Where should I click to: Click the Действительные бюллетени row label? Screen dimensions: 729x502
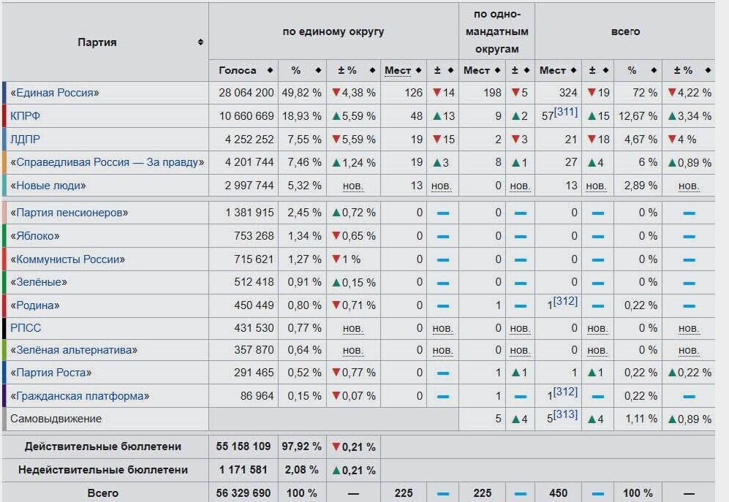[x=102, y=446]
